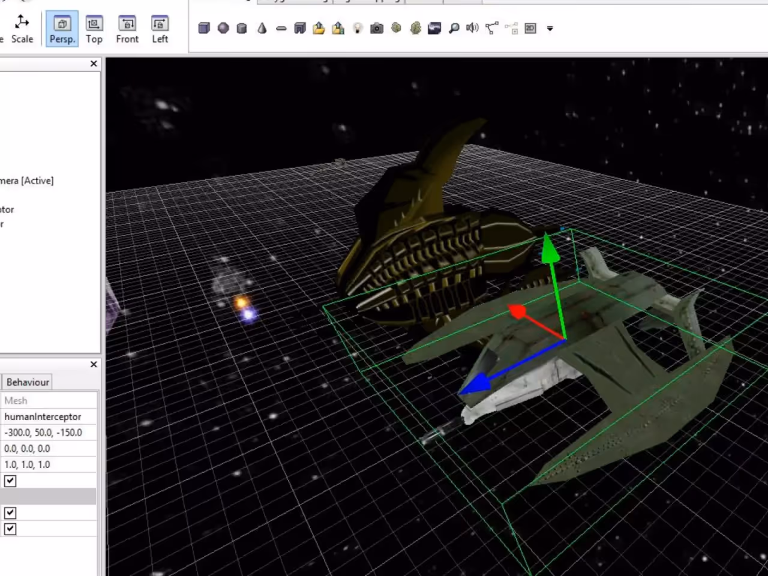Click the first green foliage toolbar icon
Viewport: 768px width, 576px height.
(396, 28)
